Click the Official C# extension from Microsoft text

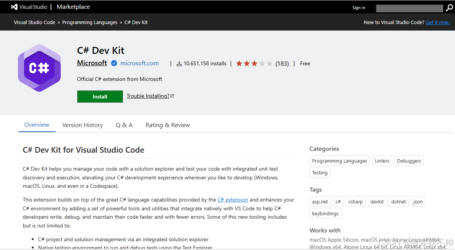click(120, 79)
